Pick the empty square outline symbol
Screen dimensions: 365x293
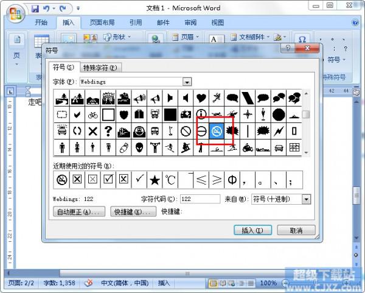coord(108,115)
